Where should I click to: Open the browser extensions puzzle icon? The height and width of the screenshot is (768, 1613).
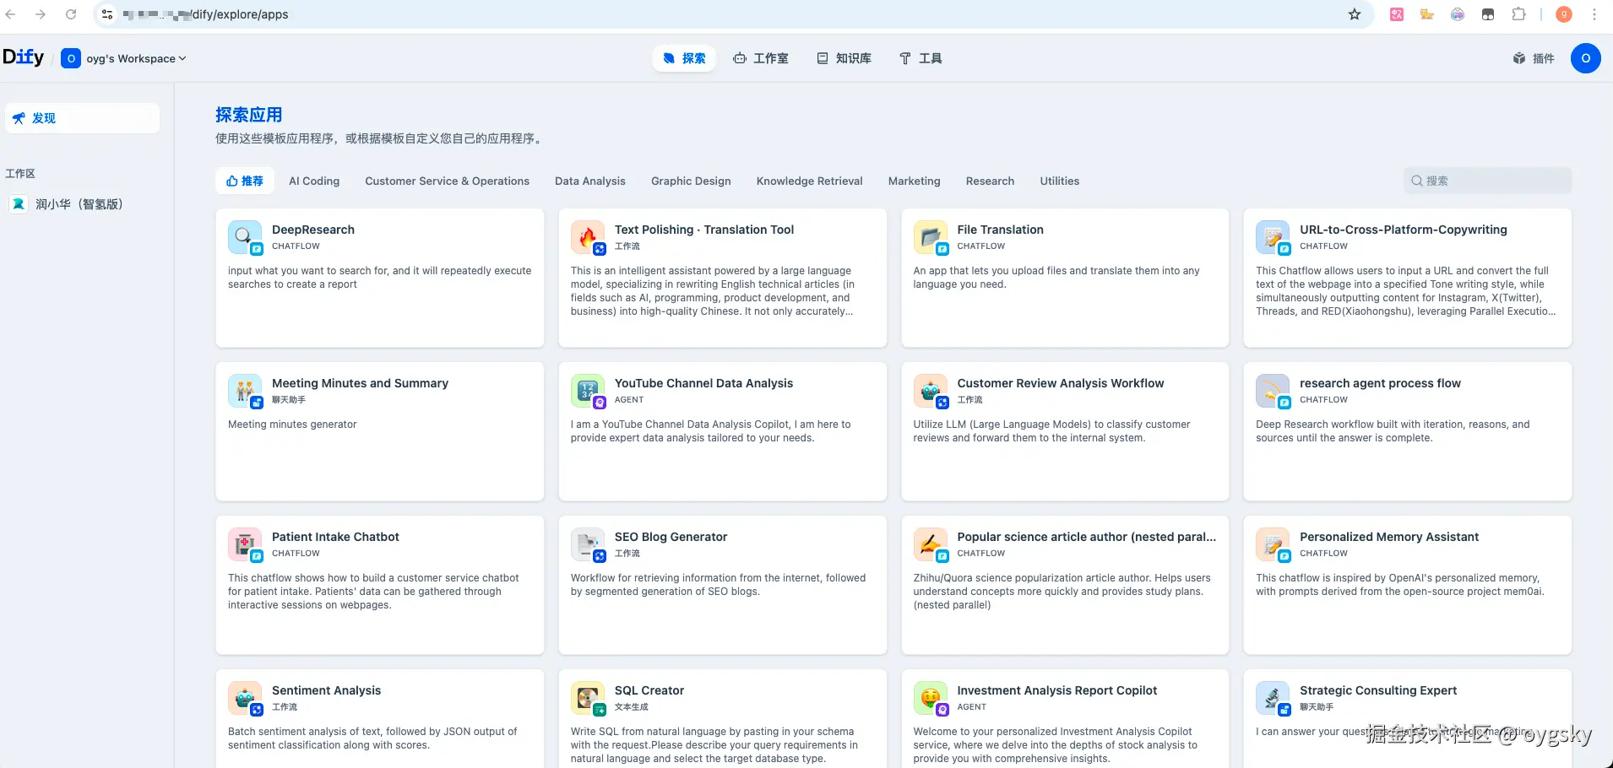[x=1518, y=14]
